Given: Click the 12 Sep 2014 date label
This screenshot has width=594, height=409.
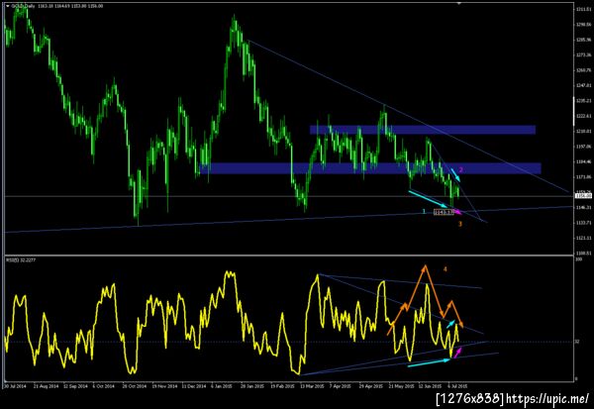Looking at the screenshot, I should pos(76,386).
